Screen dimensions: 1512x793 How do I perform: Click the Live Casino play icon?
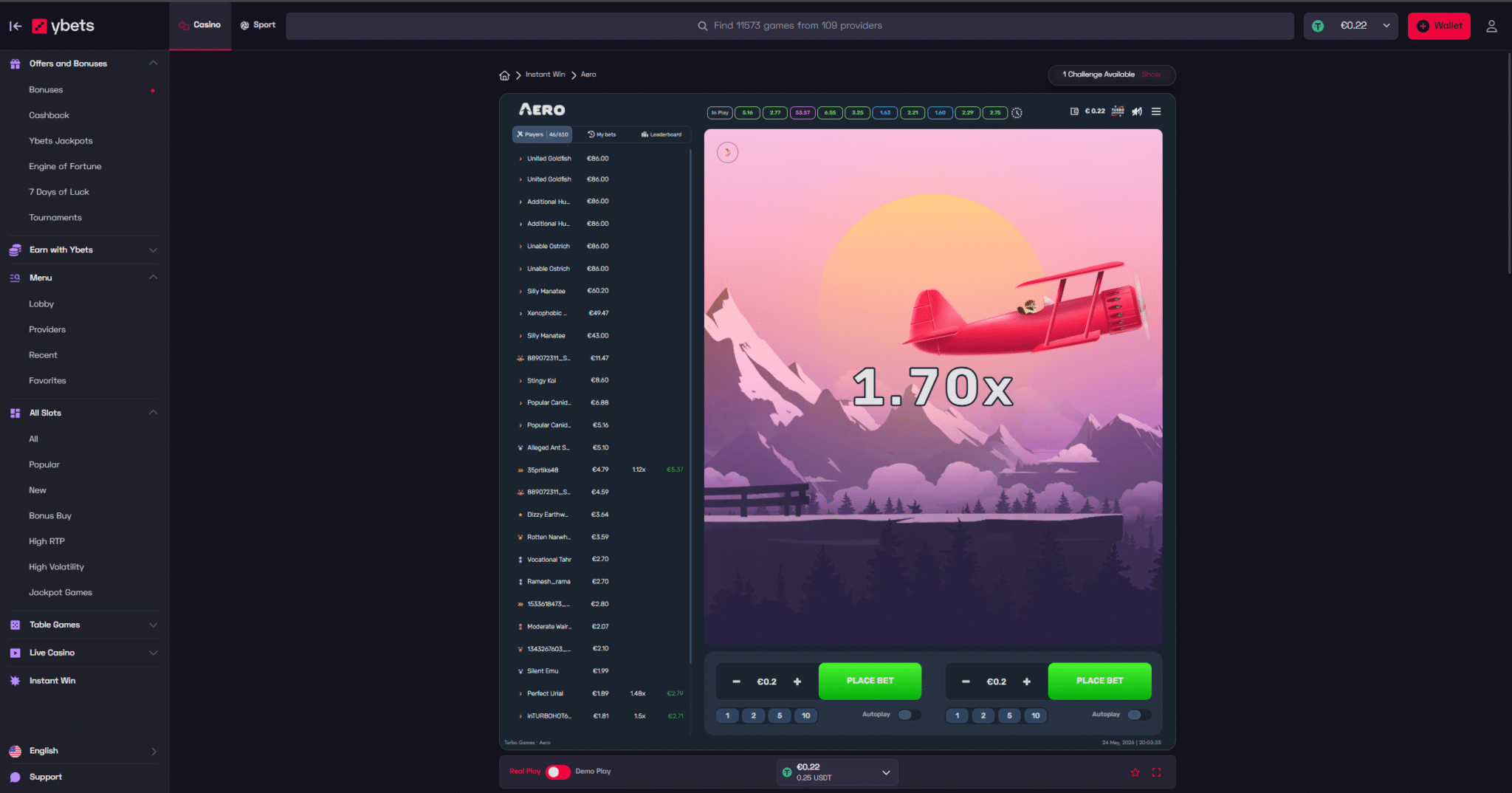(15, 653)
